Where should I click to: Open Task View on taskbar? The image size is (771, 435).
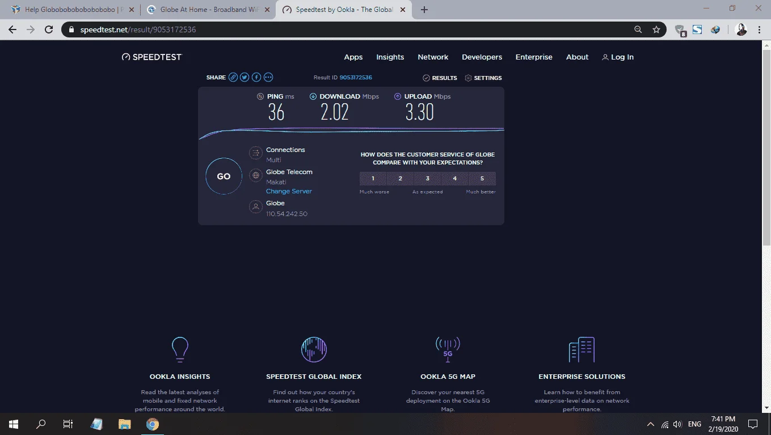(68, 424)
